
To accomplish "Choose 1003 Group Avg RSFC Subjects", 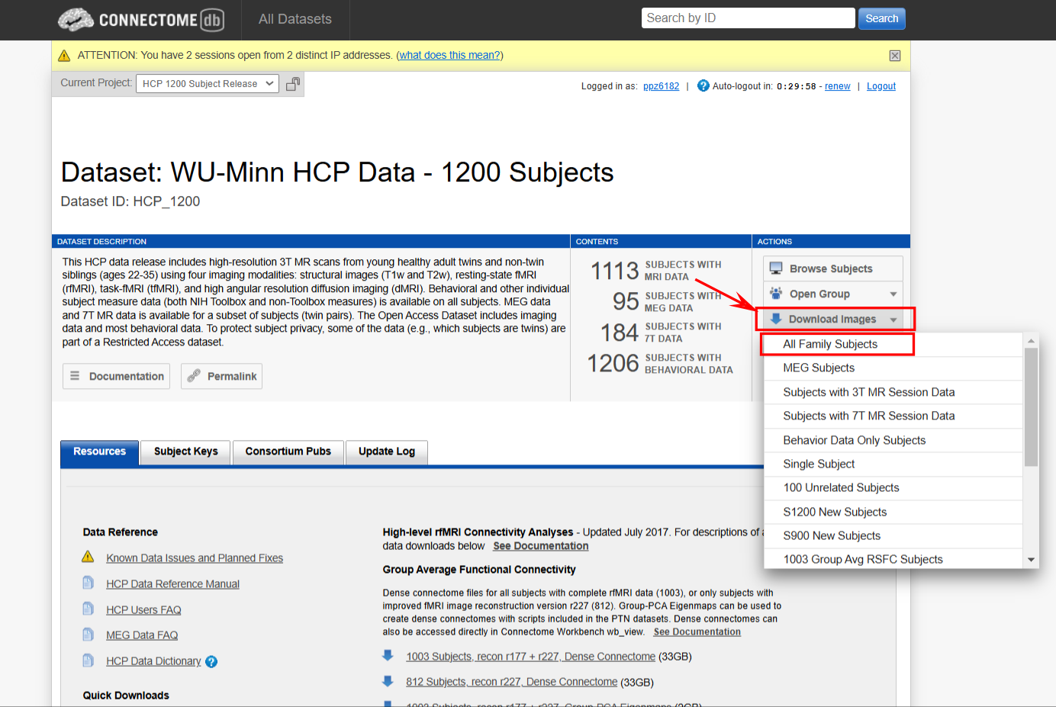I will [893, 559].
